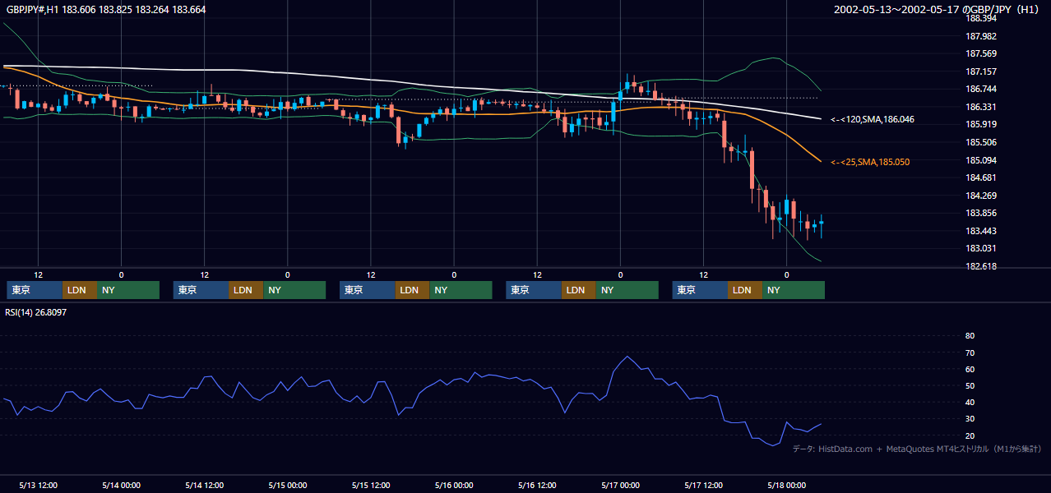The image size is (1051, 493).
Task: Click RSI scale level 40
Action: tap(970, 402)
